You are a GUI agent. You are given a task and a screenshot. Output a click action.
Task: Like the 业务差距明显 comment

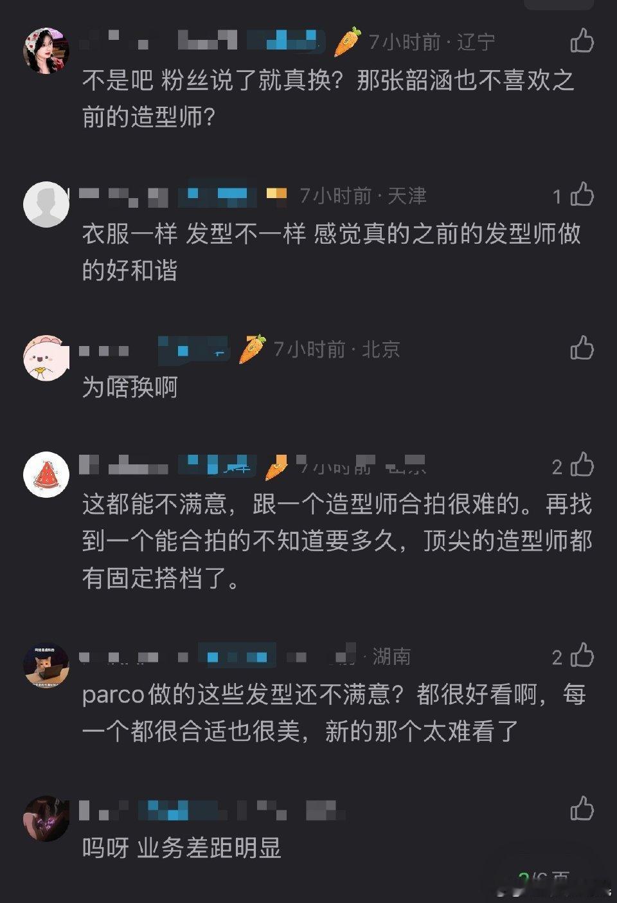[x=582, y=808]
